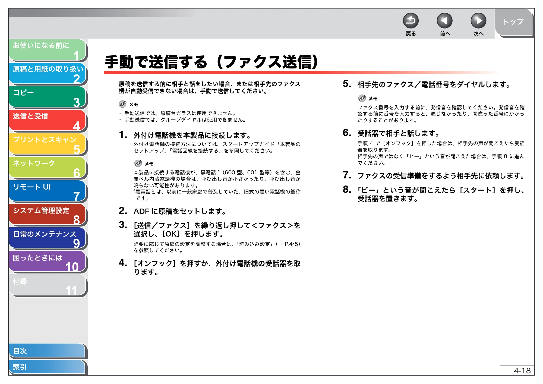
Task: Click the page title 手動で送信する（ファクス送信）
Action: [211, 62]
